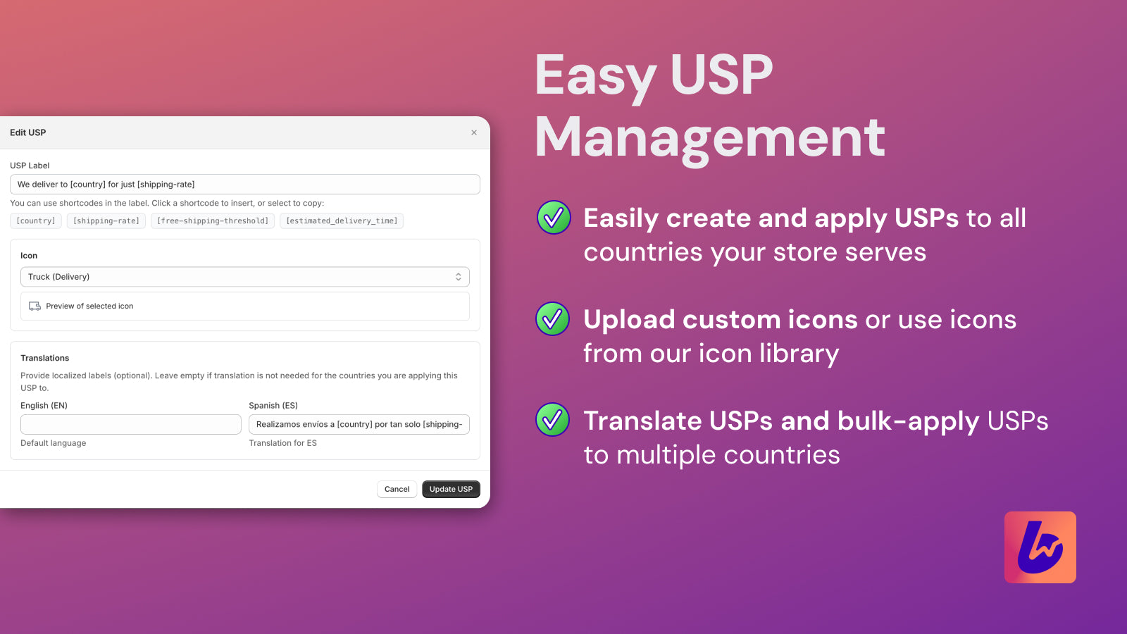Insert the [estimated_delivery_time] shortcode
This screenshot has height=634, width=1127.
point(342,220)
